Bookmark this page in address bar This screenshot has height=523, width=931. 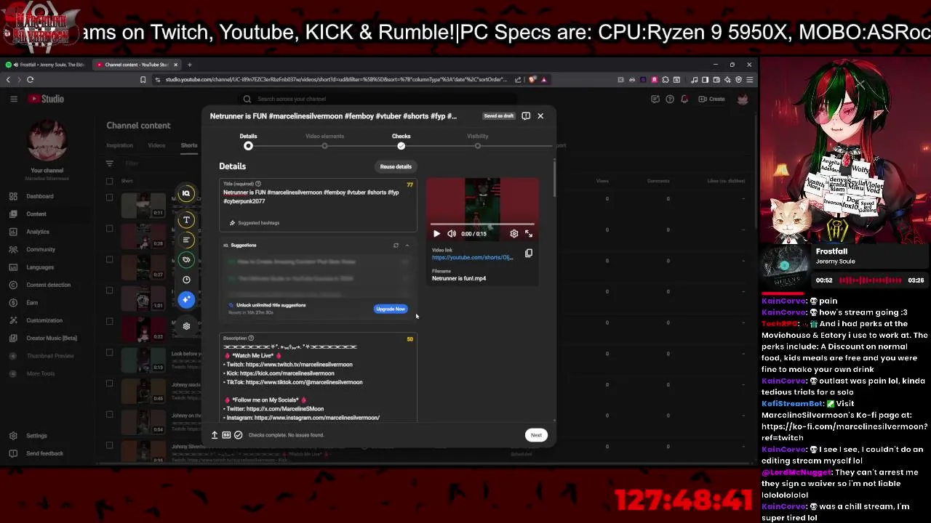[x=143, y=80]
